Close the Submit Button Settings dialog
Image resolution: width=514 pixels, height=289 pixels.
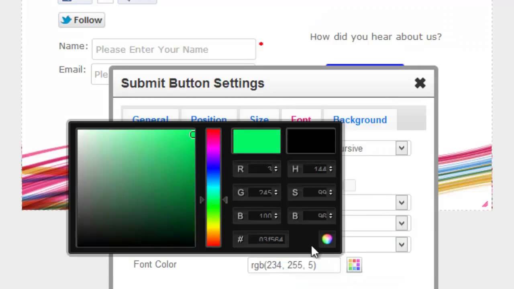point(420,83)
